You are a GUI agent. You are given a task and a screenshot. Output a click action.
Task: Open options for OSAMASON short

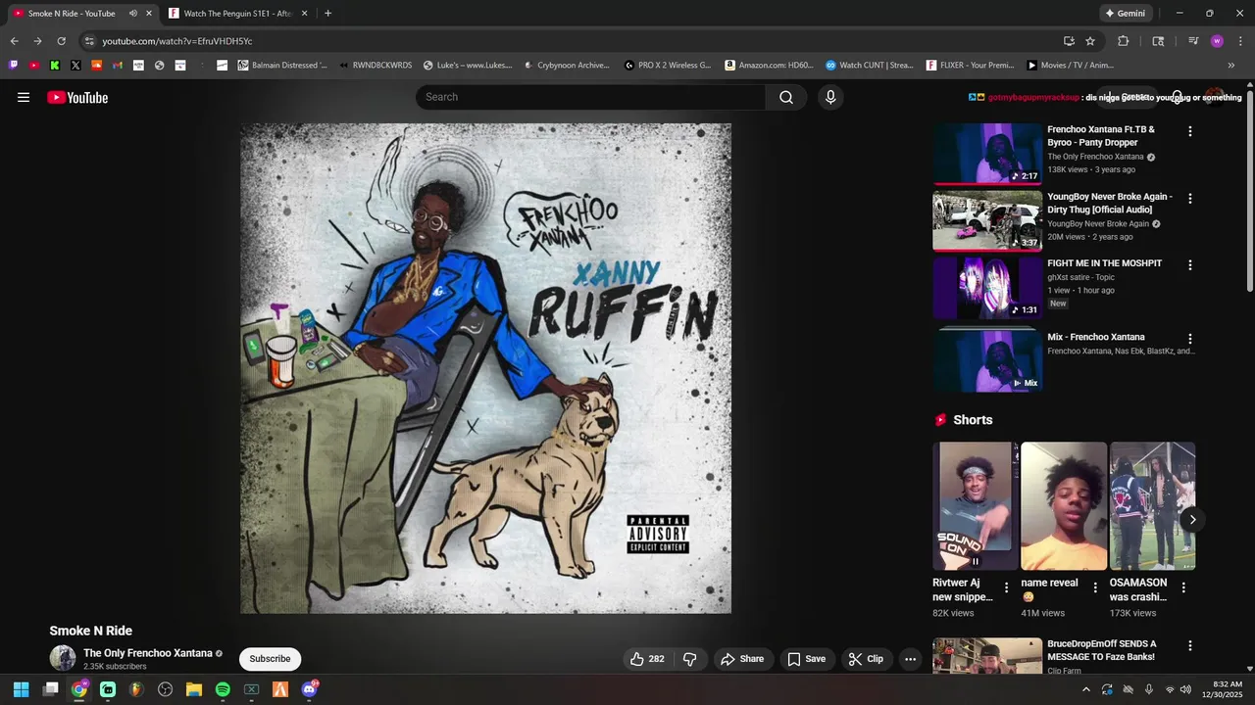point(1183,588)
